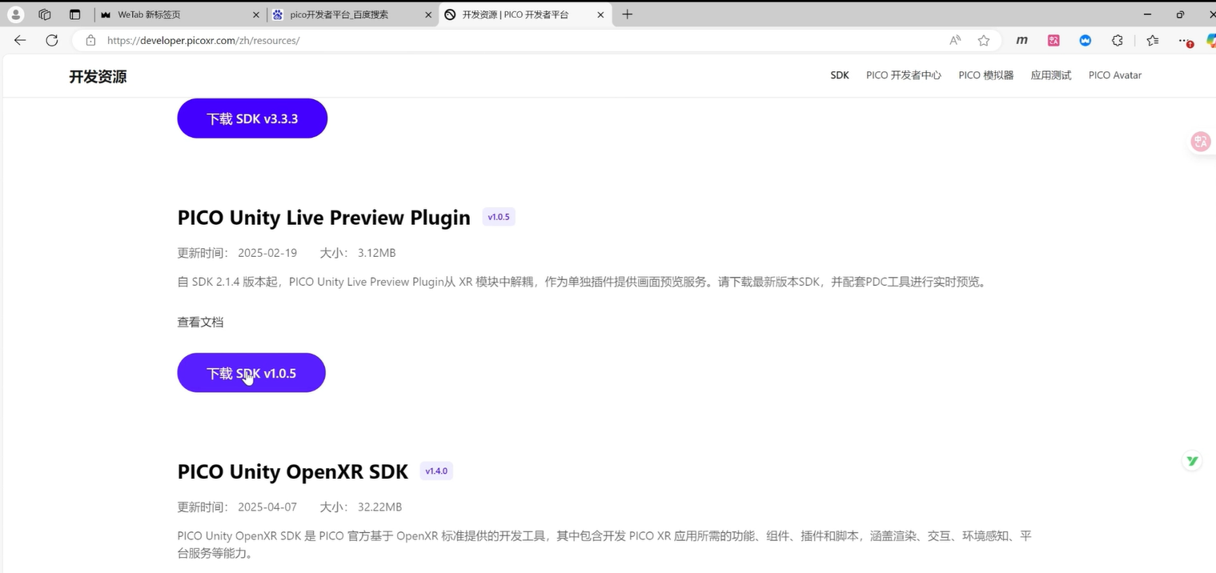Open PICO 开发者中心 navigation item
This screenshot has width=1216, height=573.
tap(904, 75)
